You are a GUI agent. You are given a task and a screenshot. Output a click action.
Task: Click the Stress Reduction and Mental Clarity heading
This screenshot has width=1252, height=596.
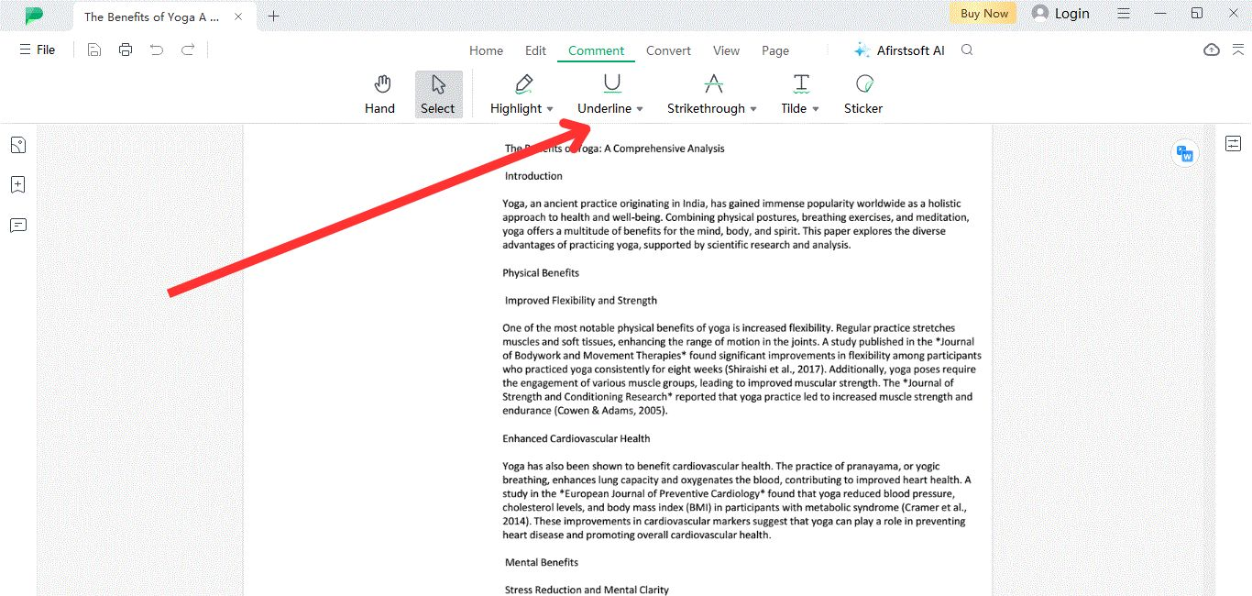[x=587, y=590]
